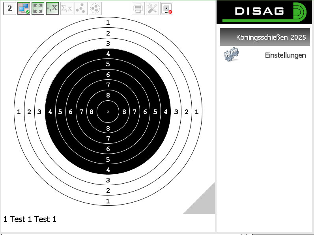Screen dimensions: 314x235
Task: Click the sum total Σ,x icon
Action: [67, 9]
